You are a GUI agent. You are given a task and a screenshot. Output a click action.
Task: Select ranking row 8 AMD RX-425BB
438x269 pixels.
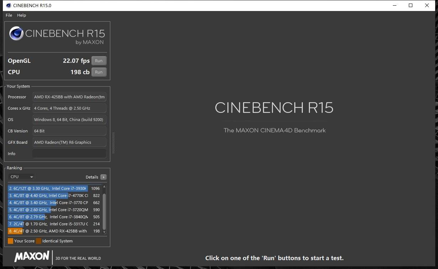tap(54, 231)
